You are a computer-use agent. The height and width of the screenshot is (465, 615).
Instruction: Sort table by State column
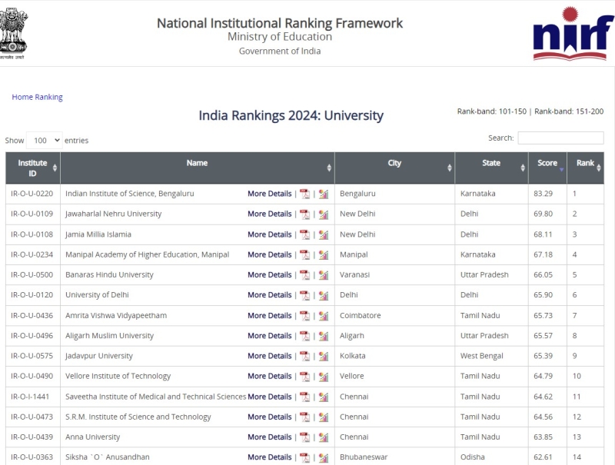coord(491,168)
